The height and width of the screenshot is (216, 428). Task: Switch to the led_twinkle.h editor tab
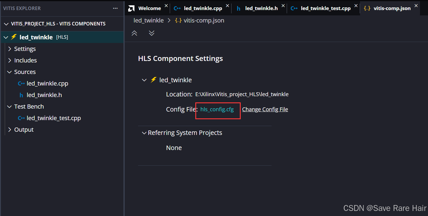pyautogui.click(x=259, y=8)
